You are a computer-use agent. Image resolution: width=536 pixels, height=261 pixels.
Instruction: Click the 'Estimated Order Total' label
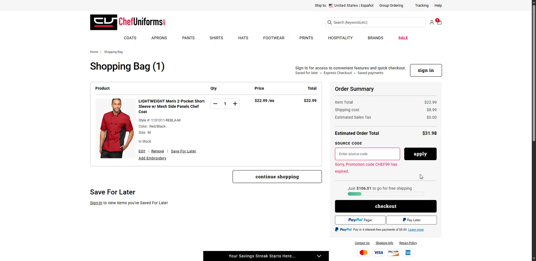point(357,133)
